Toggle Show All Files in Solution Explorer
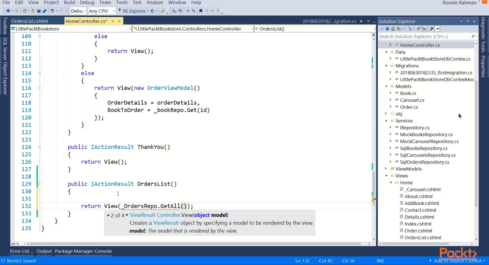The width and height of the screenshot is (489, 265). [424, 29]
